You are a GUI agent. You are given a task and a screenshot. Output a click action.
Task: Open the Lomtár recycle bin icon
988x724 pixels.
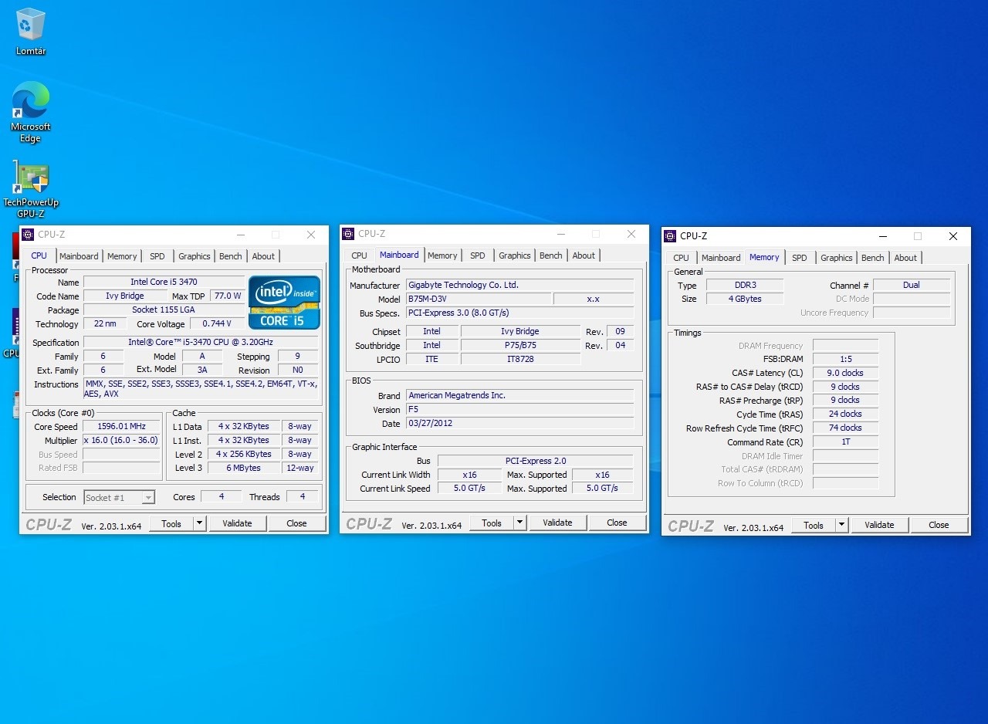tap(31, 32)
